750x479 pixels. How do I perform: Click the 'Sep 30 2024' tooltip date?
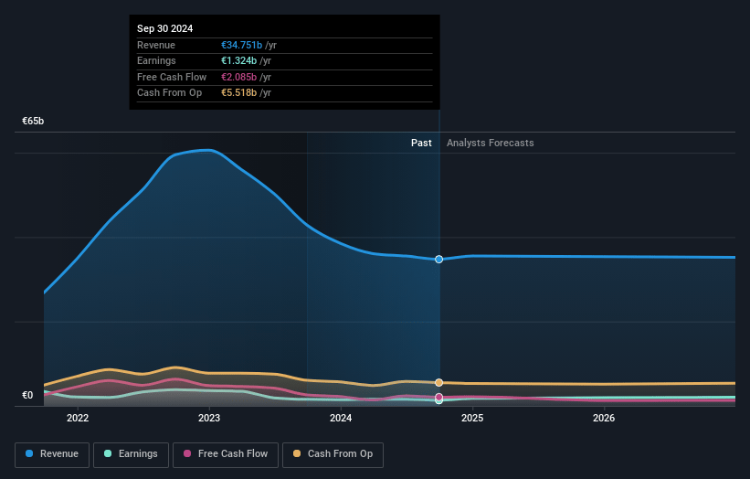pyautogui.click(x=165, y=28)
